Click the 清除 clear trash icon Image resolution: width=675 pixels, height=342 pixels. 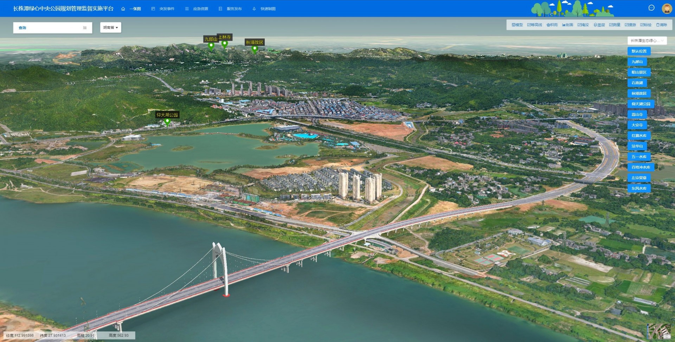(x=661, y=25)
